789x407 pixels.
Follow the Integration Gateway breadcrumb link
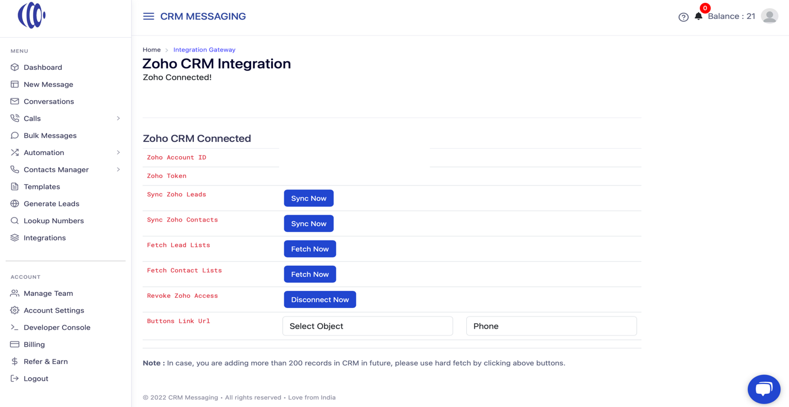pyautogui.click(x=204, y=50)
